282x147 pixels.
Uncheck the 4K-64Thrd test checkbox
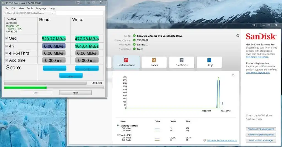click(7, 53)
